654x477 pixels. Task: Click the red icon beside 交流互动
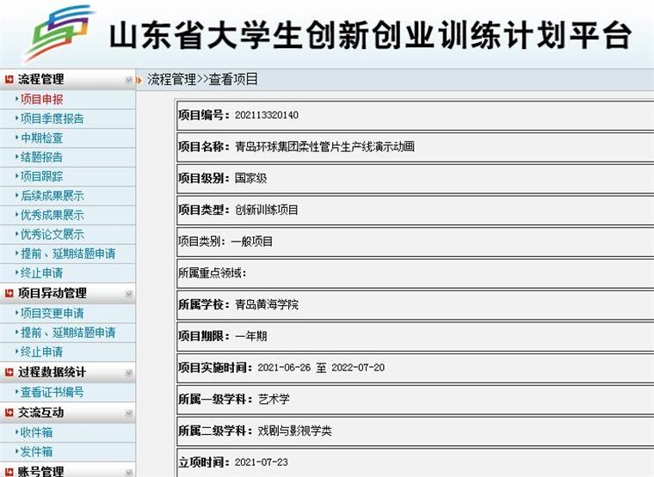(9, 413)
